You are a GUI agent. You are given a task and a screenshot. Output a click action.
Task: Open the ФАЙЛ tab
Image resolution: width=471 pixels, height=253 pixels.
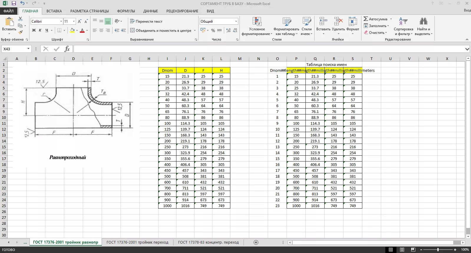[x=9, y=11]
